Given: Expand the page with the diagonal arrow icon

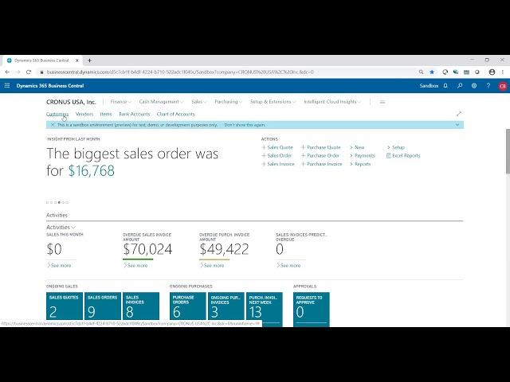Looking at the screenshot, I should click(x=459, y=114).
